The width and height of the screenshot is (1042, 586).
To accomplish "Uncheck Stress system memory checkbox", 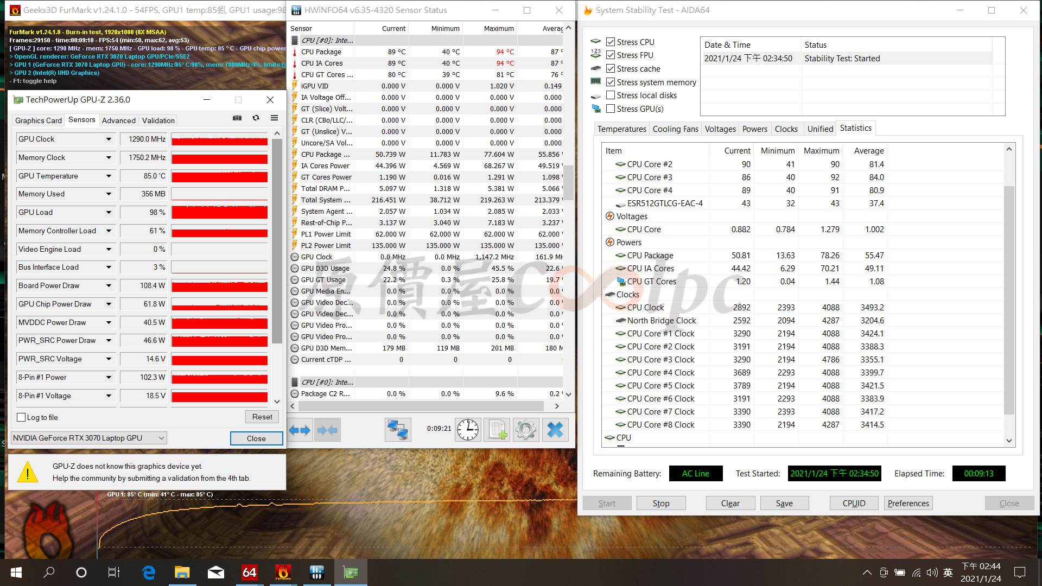I will [611, 82].
